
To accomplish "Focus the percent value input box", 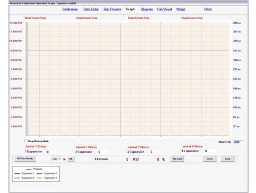I will tap(57, 159).
